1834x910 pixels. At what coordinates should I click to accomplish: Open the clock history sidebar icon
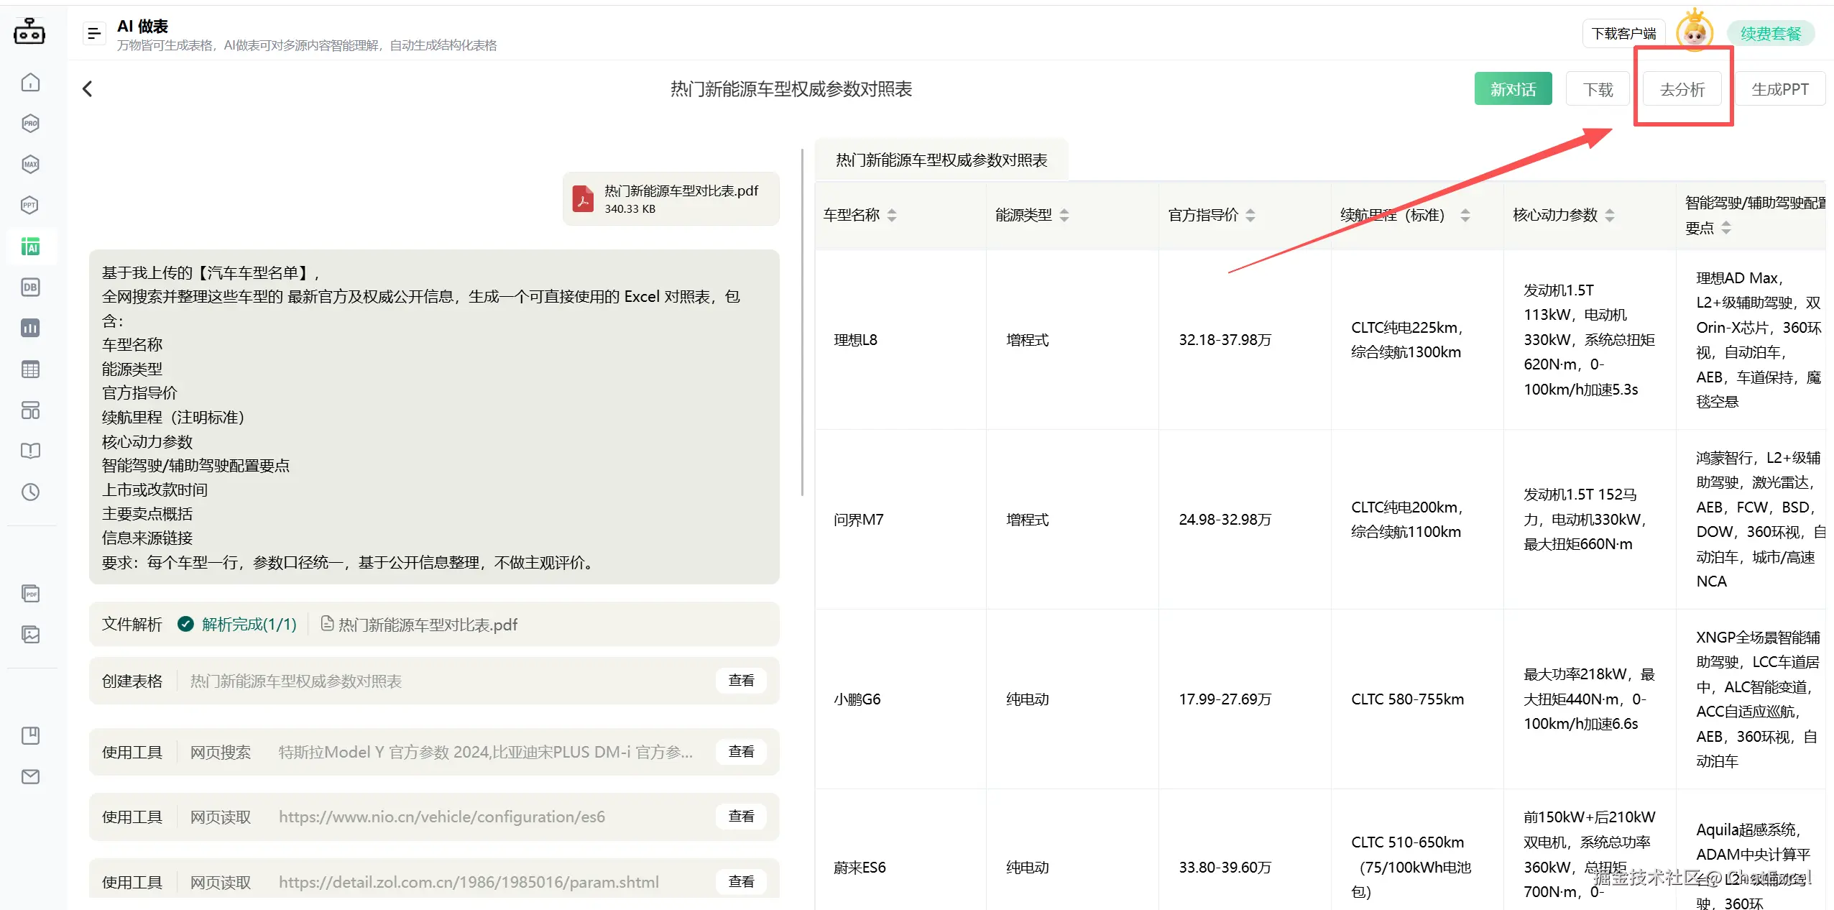(x=30, y=492)
